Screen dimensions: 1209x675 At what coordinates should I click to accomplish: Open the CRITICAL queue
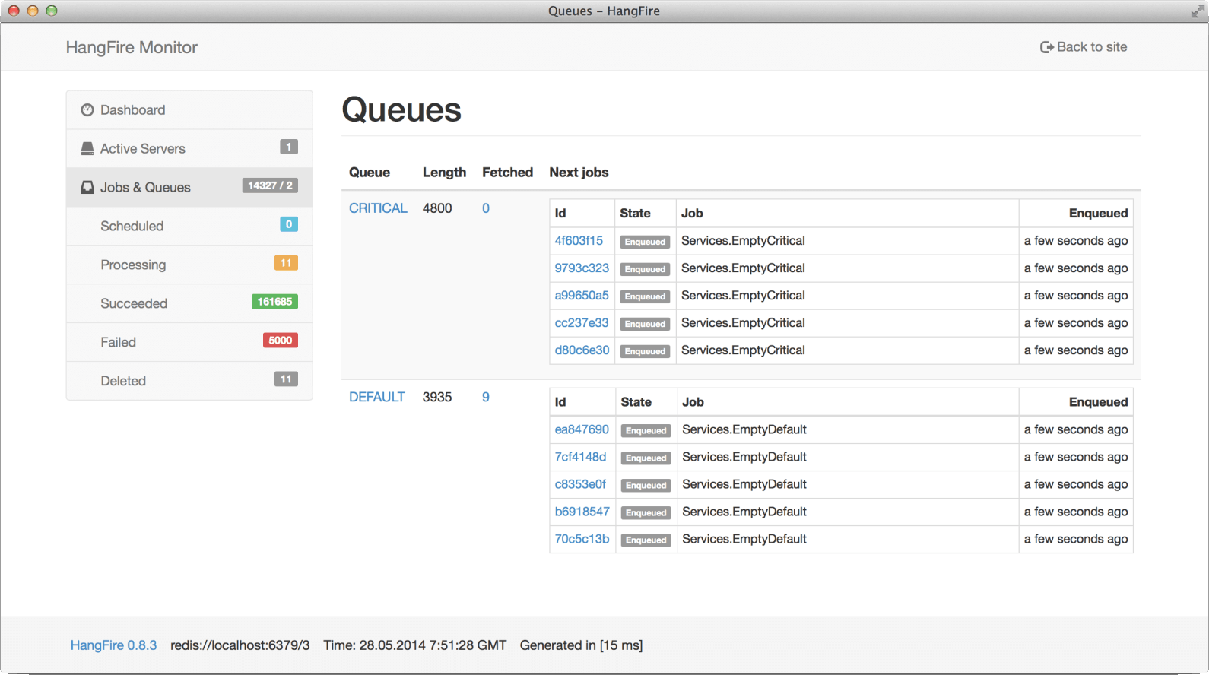pyautogui.click(x=378, y=208)
